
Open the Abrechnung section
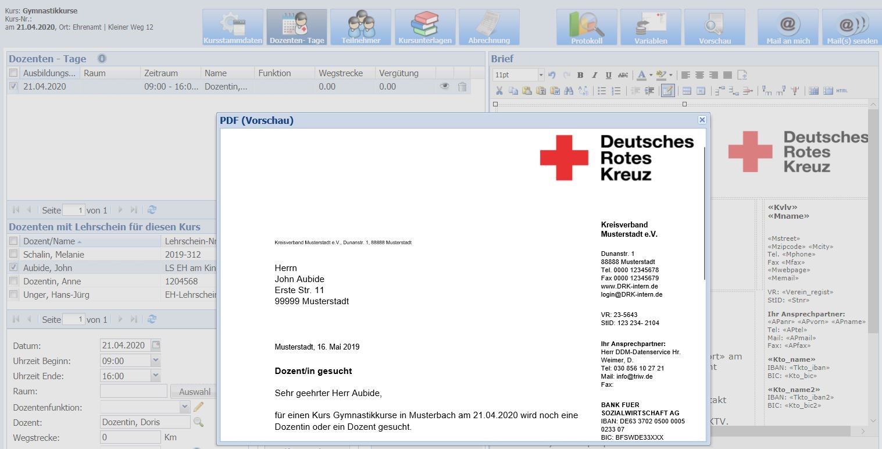click(x=489, y=27)
